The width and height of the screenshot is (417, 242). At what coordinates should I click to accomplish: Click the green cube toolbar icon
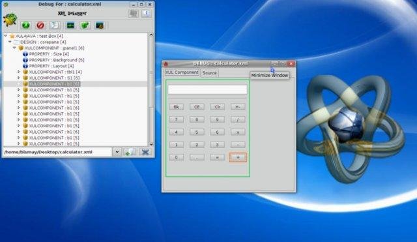(x=85, y=25)
